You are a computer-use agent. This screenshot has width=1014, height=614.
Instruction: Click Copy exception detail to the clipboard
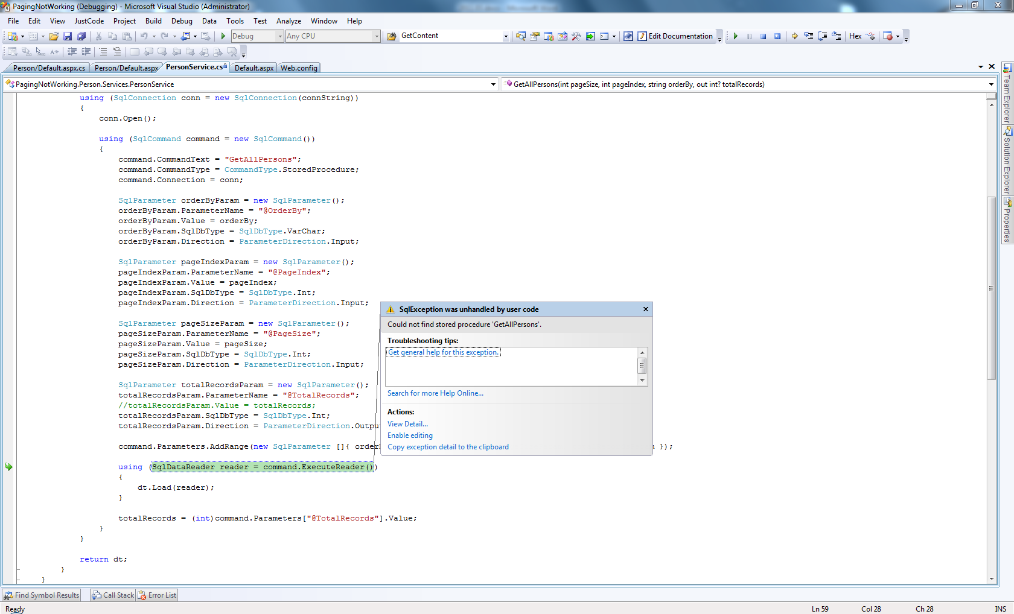pyautogui.click(x=448, y=447)
